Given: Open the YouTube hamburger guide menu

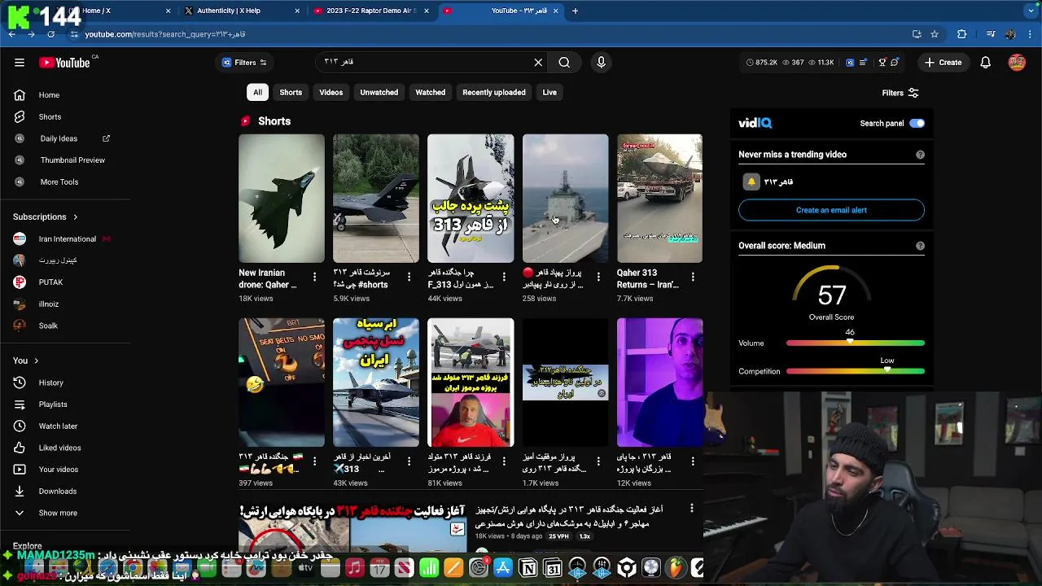Looking at the screenshot, I should coord(20,63).
